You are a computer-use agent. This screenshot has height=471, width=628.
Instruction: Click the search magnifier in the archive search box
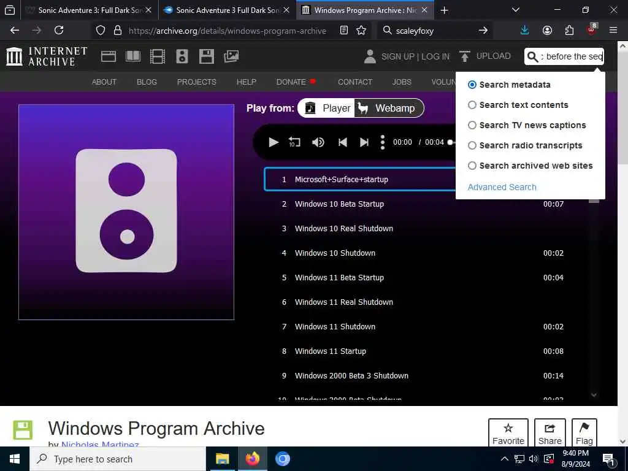tap(532, 56)
